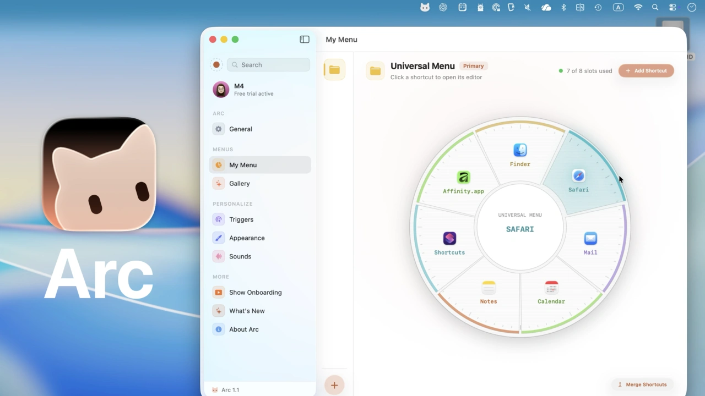Select the yellow folder menu tab
Viewport: 705px width, 396px height.
[334, 70]
